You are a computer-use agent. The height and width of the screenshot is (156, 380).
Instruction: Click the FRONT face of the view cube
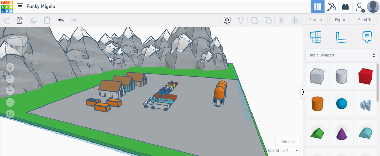click(15, 47)
